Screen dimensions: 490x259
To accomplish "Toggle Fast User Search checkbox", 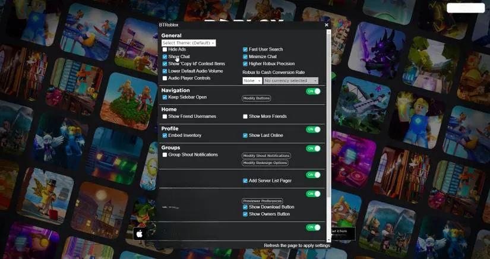I will point(245,49).
